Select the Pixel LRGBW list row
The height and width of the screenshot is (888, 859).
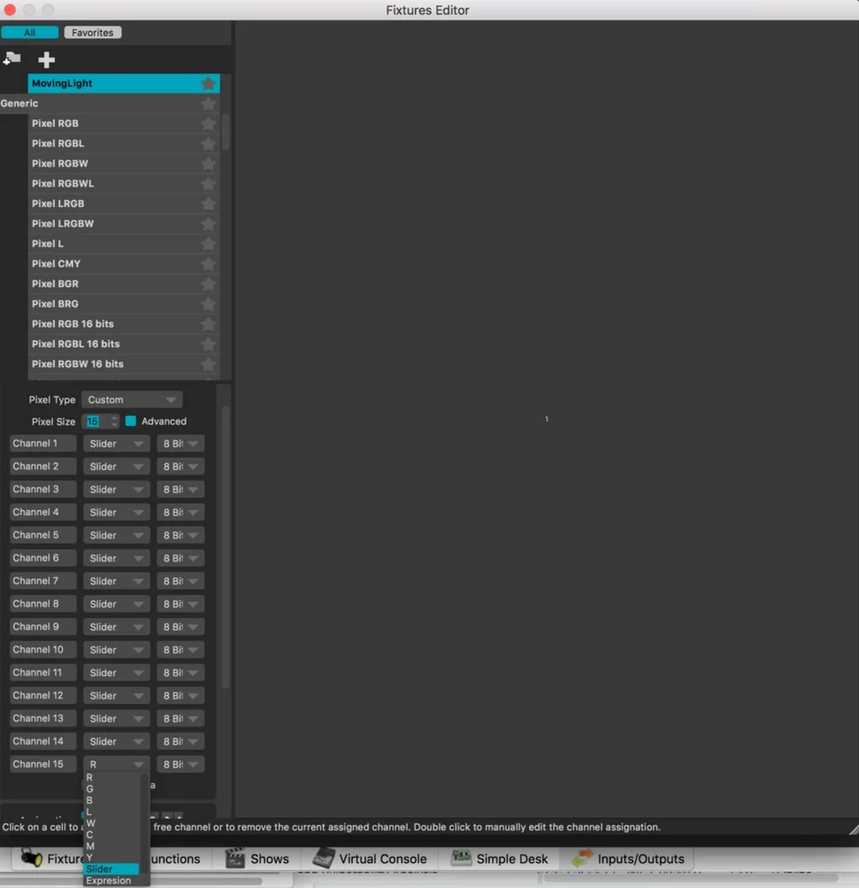124,223
